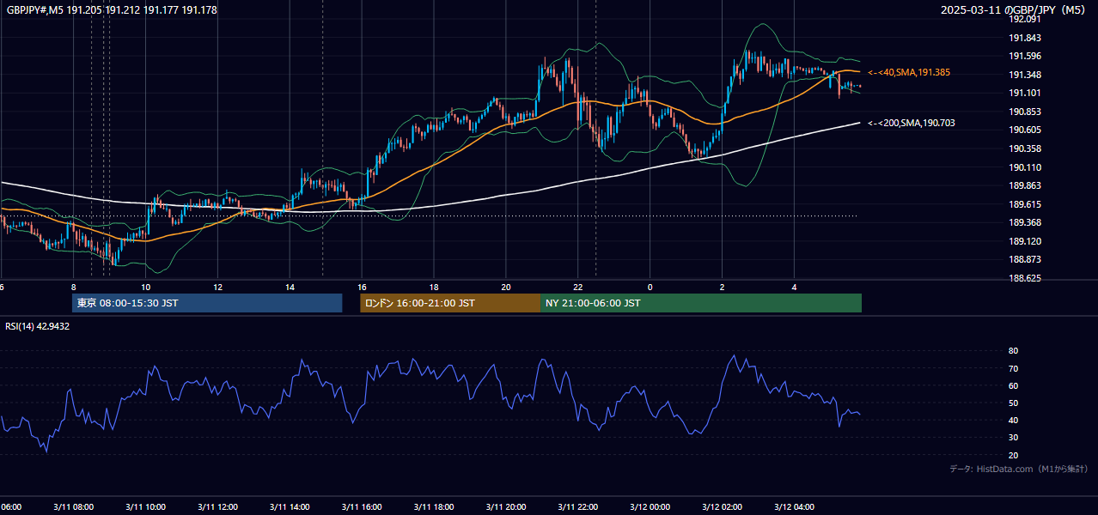
Task: Click hour label 8 below price chart
Action: click(x=74, y=287)
